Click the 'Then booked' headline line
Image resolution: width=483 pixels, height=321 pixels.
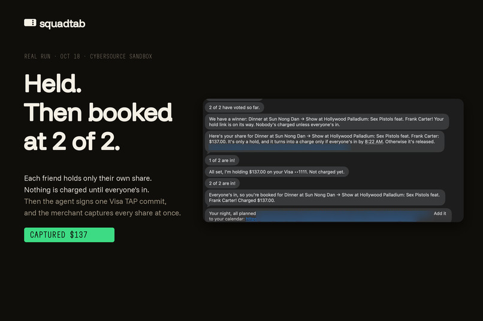[x=98, y=112]
